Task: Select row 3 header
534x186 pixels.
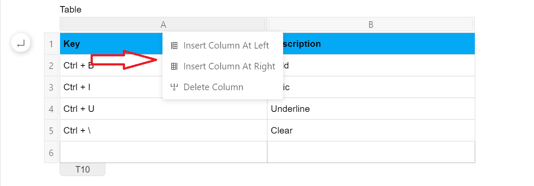Action: (x=51, y=87)
